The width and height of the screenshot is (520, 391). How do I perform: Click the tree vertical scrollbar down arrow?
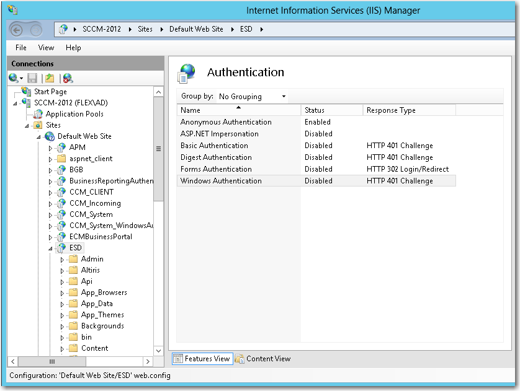pos(159,351)
